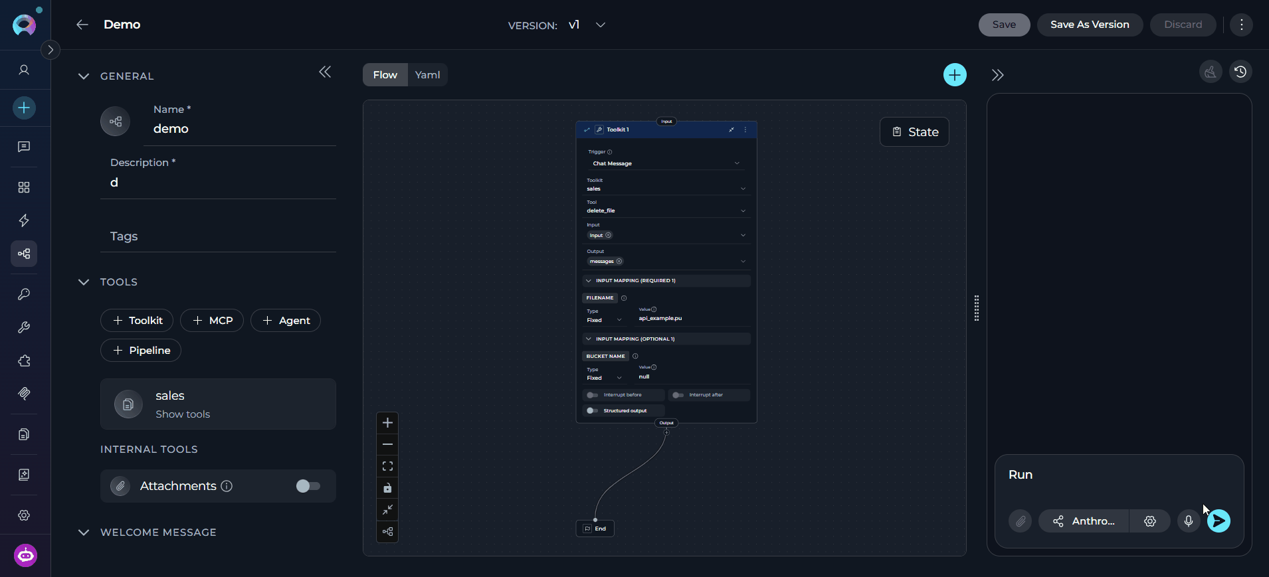This screenshot has height=577, width=1269.
Task: Open the documents artifacts sidebar icon
Action: tap(24, 434)
